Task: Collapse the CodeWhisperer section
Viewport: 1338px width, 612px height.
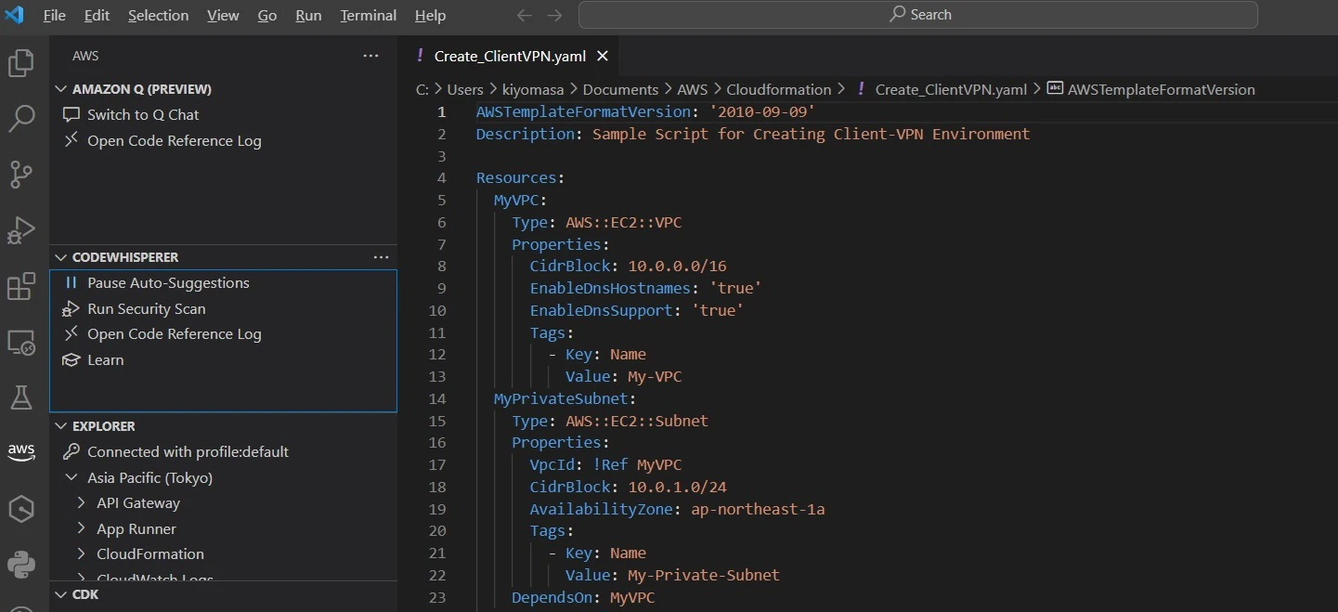Action: point(125,257)
